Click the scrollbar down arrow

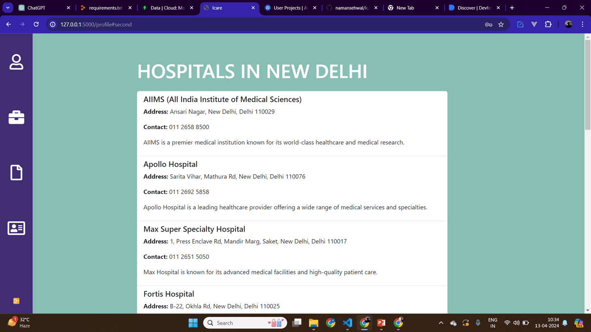pos(587,310)
